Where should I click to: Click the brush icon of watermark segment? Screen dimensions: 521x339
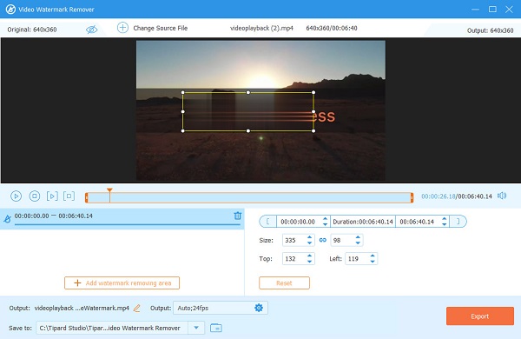tap(7, 218)
